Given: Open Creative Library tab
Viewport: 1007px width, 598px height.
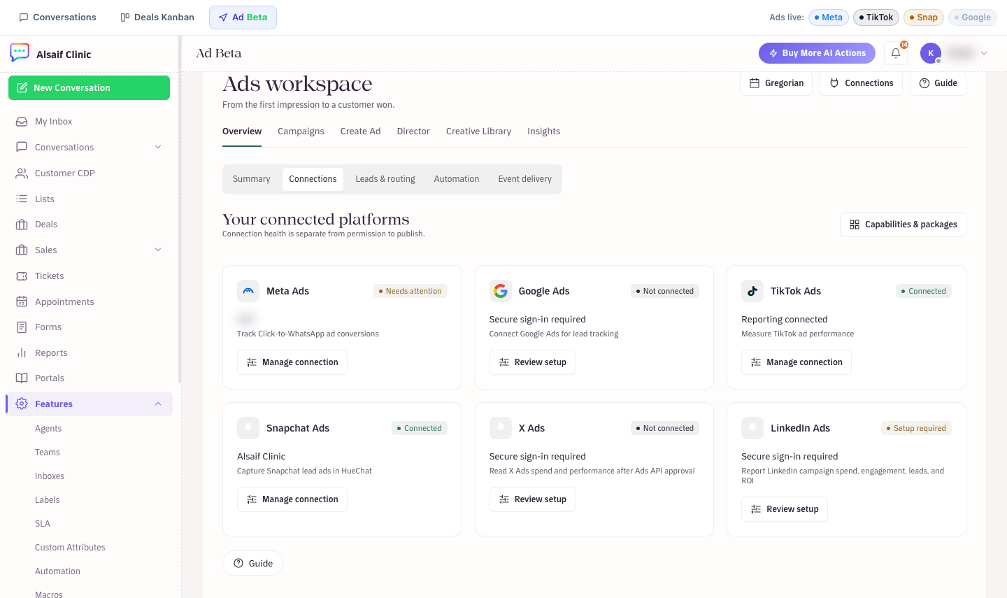Looking at the screenshot, I should tap(478, 131).
